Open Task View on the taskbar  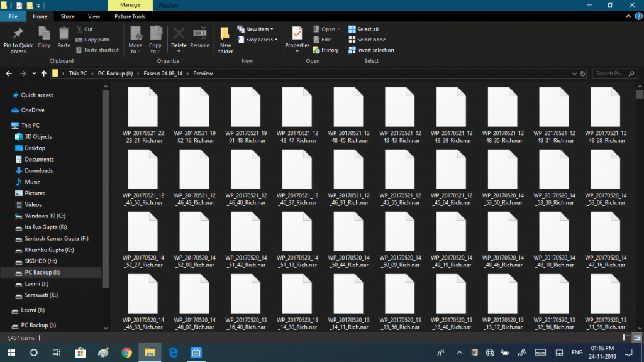point(56,353)
